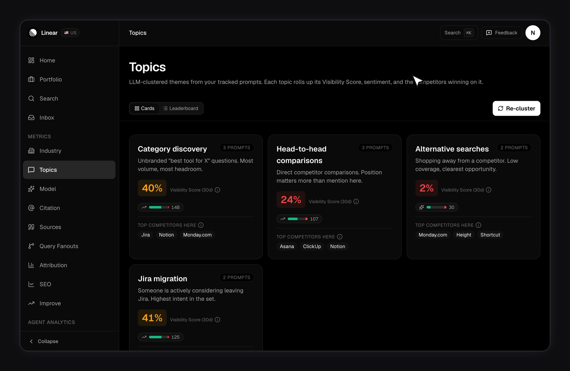
Task: Show info for Head-to-head Visibility Score
Action: click(x=356, y=201)
